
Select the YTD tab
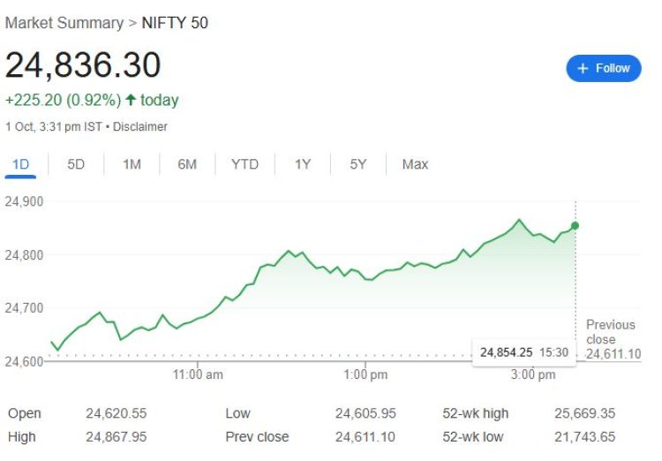(x=244, y=164)
